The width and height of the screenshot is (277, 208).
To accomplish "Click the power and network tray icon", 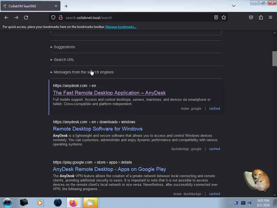I will pos(250,203).
